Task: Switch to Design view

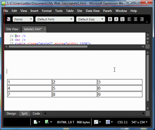Action: pyautogui.click(x=11, y=113)
